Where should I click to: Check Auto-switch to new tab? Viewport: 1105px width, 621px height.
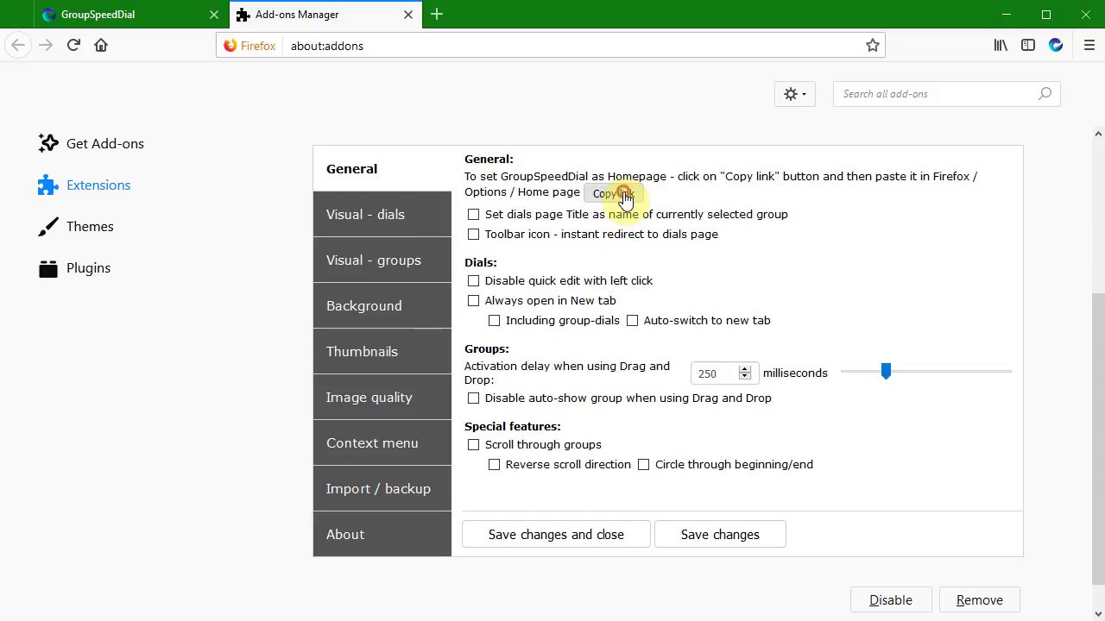[632, 320]
